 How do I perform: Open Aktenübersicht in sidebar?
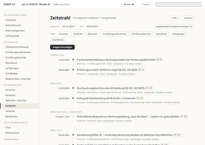coord(13,25)
